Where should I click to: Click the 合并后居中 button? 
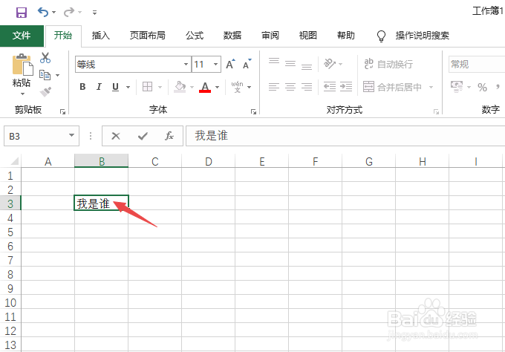point(393,87)
